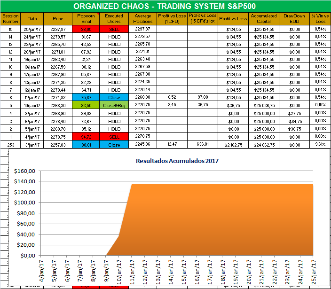The width and height of the screenshot is (331, 289).
Task: Click the Profit vs Loss (1 CFD) header
Action: [172, 19]
